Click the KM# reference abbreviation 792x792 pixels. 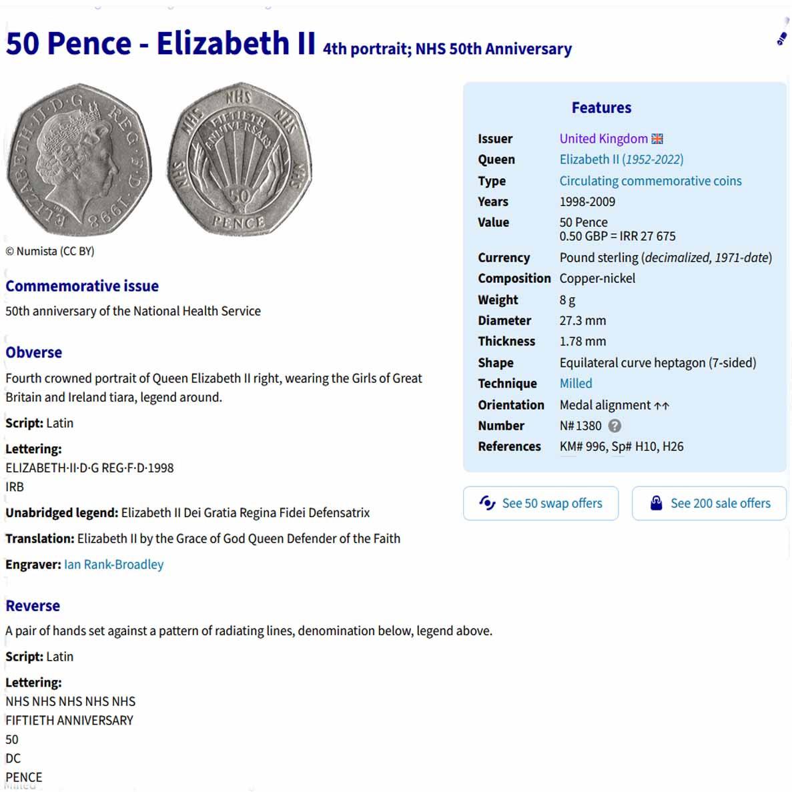pos(570,446)
